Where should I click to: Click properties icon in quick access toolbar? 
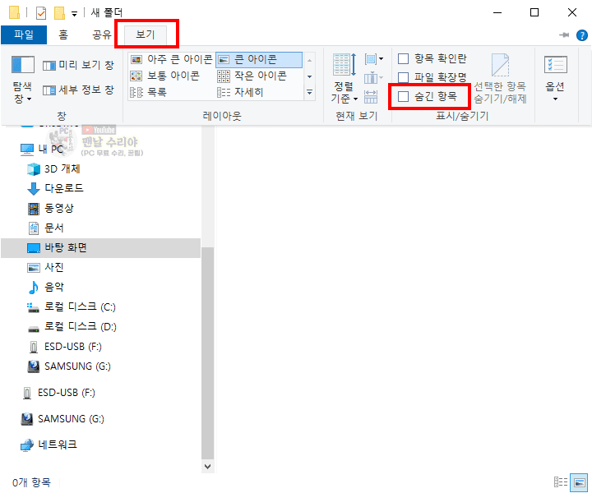[x=41, y=14]
